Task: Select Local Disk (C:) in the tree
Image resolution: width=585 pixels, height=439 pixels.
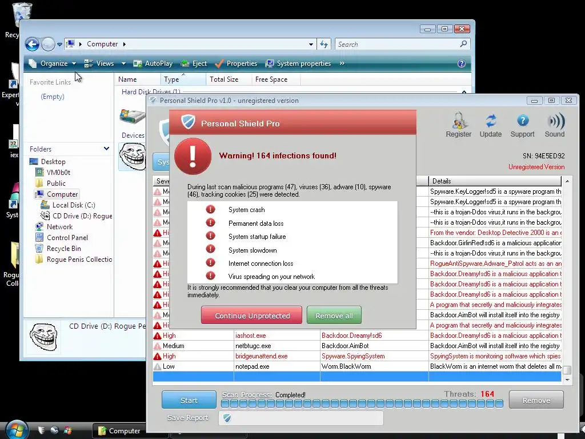Action: click(x=74, y=205)
